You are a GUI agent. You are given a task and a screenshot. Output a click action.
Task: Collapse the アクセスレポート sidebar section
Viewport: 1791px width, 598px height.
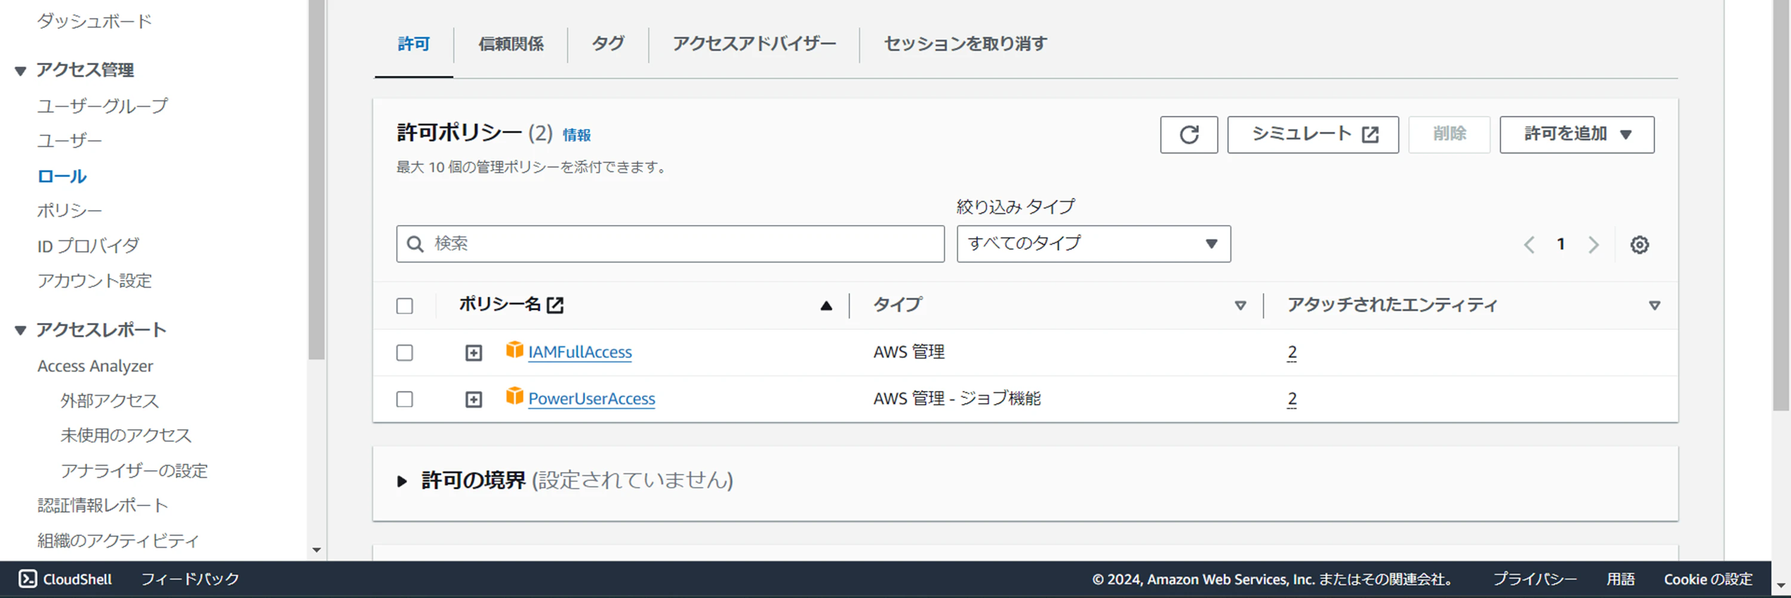point(20,330)
